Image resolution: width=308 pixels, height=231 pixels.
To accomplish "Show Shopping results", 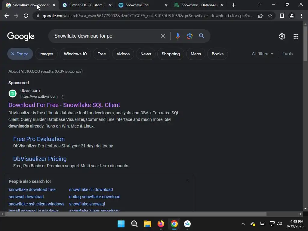I will (x=171, y=54).
